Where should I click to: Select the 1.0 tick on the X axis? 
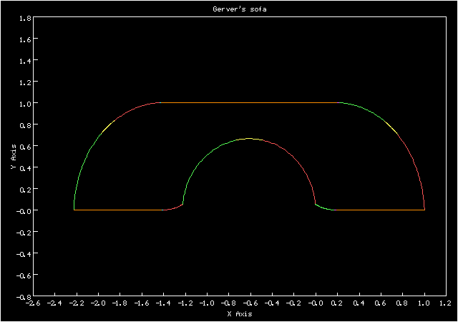pyautogui.click(x=424, y=303)
